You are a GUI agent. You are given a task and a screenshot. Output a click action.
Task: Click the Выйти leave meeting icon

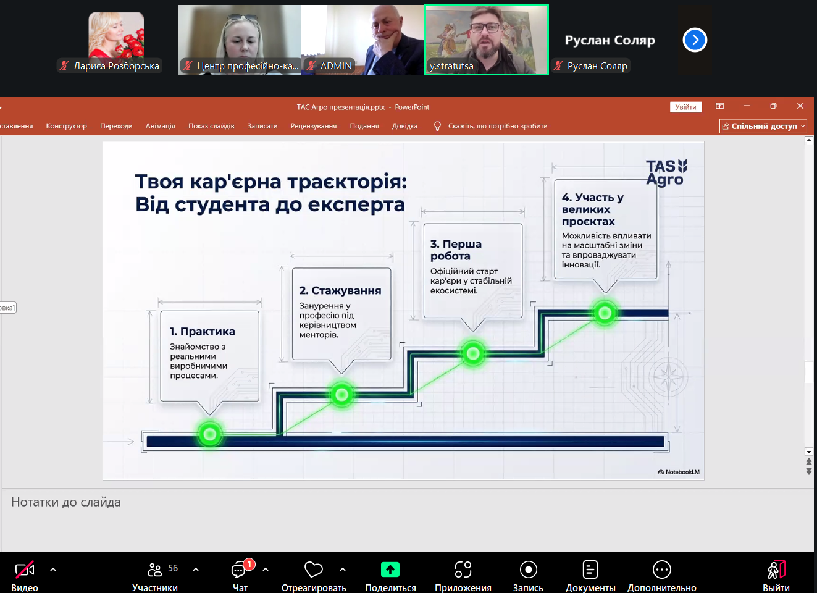click(x=776, y=570)
